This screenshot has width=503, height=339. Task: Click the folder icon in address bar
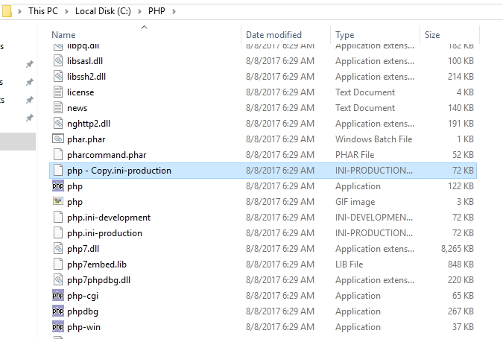[7, 11]
